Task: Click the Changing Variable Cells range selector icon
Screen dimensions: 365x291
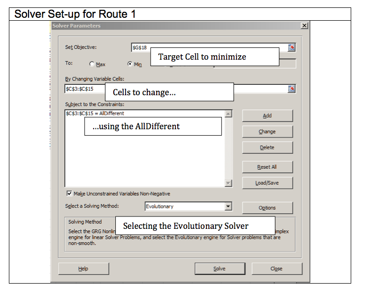Action: point(292,89)
